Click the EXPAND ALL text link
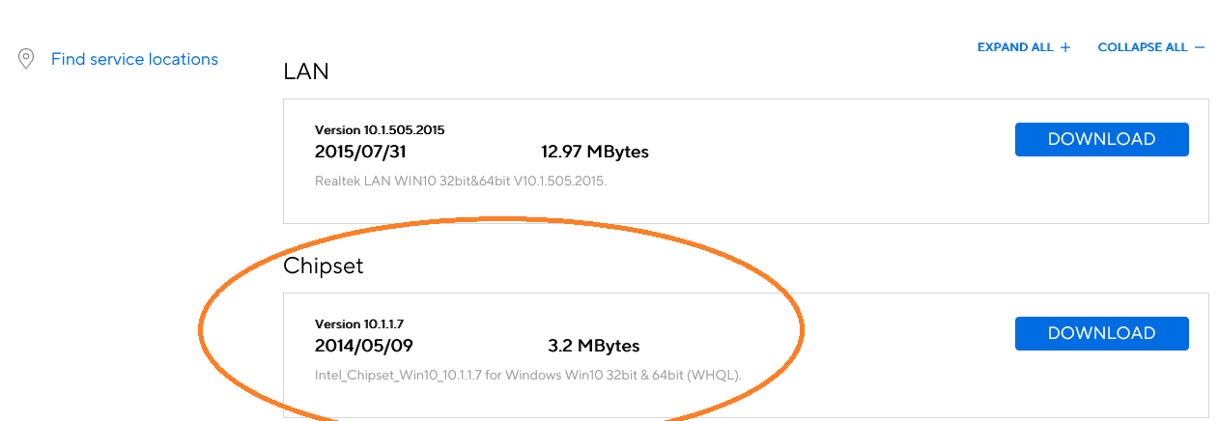The height and width of the screenshot is (421, 1219). coord(1015,47)
